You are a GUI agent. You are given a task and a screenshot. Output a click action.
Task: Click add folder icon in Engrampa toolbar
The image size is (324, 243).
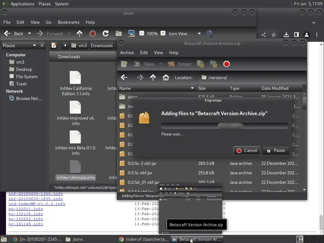click(x=214, y=64)
